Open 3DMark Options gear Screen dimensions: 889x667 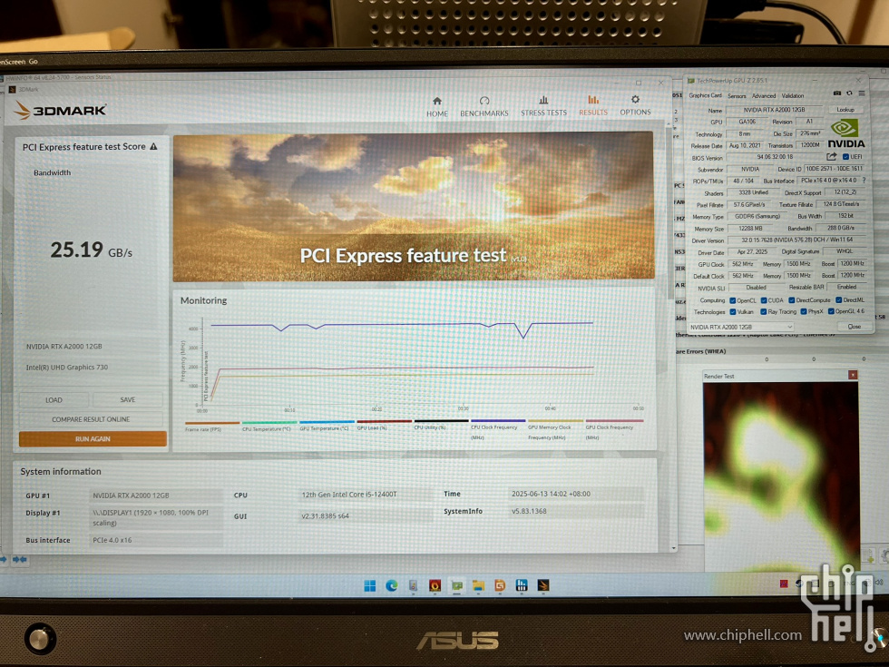point(635,106)
